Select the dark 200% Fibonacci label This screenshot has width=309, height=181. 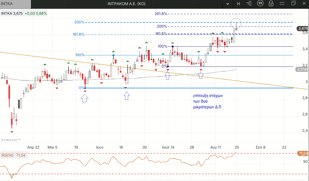[x=162, y=26]
